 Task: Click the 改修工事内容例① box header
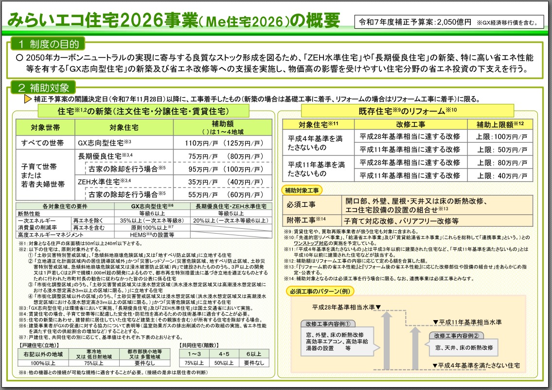tap(328, 324)
